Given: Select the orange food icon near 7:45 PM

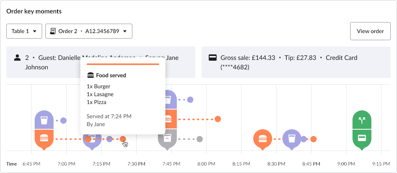Looking at the screenshot, I should (168, 119).
